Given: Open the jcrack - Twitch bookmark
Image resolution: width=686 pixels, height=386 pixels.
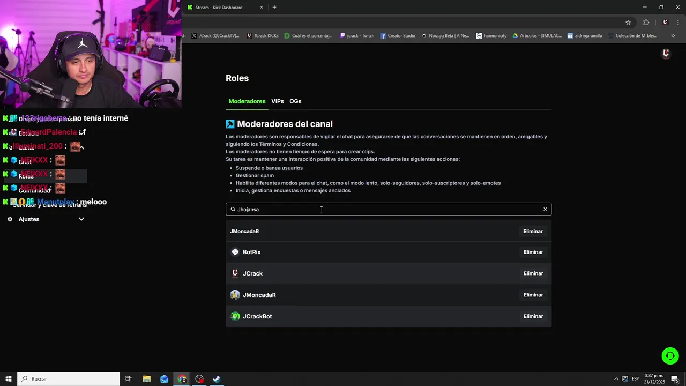Looking at the screenshot, I should coord(357,36).
